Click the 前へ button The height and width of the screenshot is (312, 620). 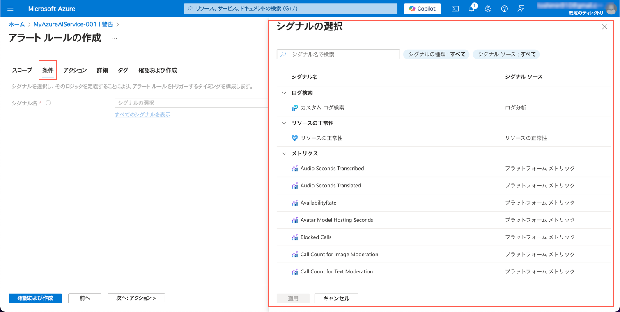point(85,298)
